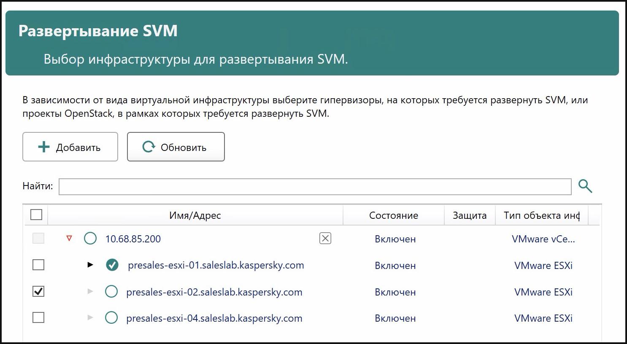Image resolution: width=627 pixels, height=344 pixels.
Task: Click VMware ESXi type for presales-esxi-02
Action: (x=543, y=292)
